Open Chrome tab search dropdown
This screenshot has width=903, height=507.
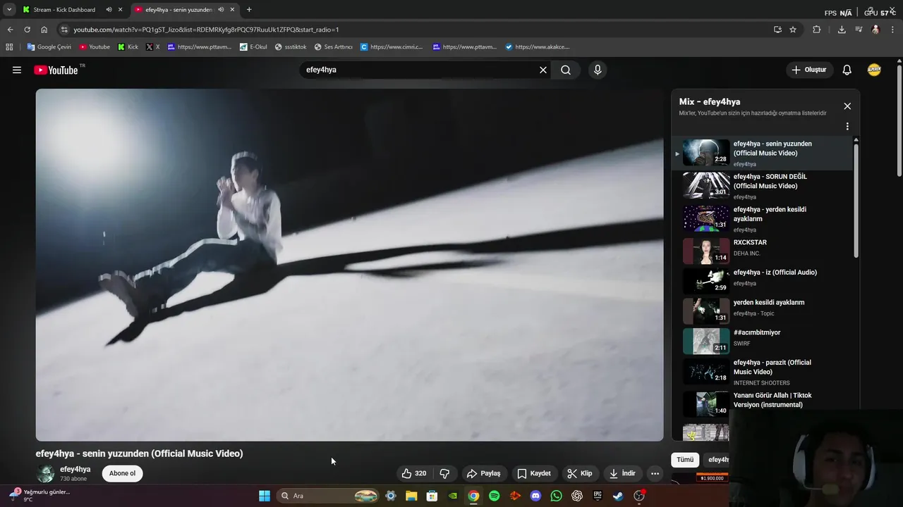click(x=9, y=10)
